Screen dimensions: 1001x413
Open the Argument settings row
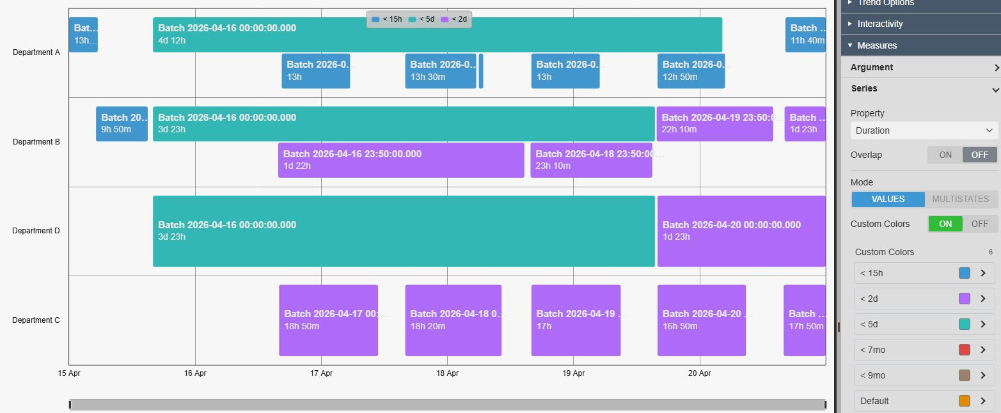[x=920, y=67]
